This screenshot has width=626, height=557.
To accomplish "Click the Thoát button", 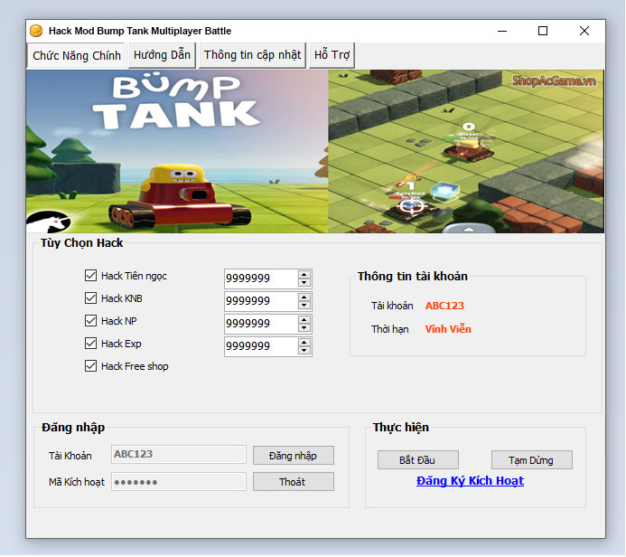I will tap(294, 482).
